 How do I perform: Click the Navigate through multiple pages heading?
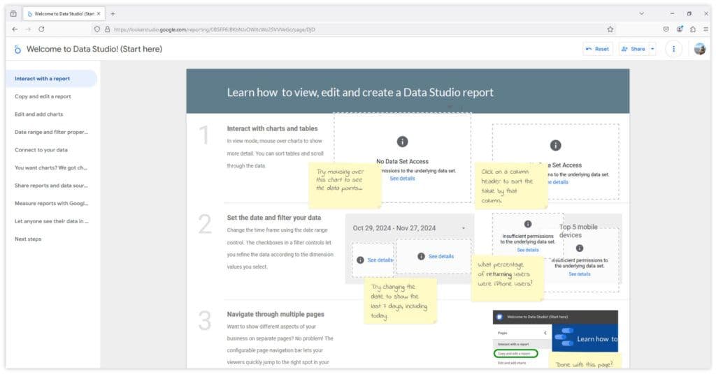[275, 314]
